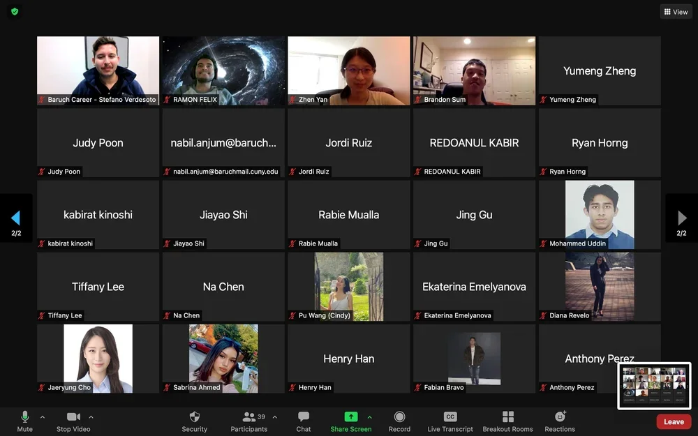Expand the caret next to Participants
The width and height of the screenshot is (698, 436).
click(274, 417)
